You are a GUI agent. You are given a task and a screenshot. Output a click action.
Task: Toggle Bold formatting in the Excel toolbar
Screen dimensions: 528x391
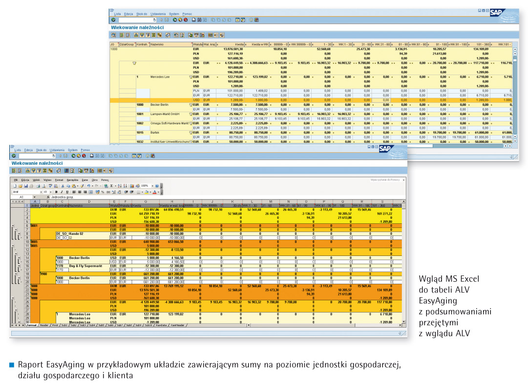[x=56, y=192]
